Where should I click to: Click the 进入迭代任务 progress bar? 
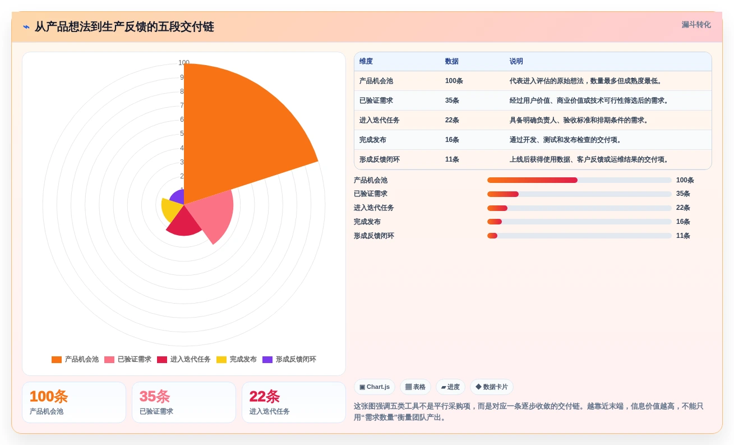point(579,208)
